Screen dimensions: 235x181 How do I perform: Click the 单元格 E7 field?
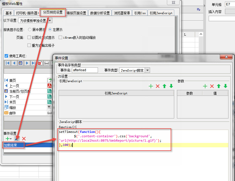coord(230,4)
